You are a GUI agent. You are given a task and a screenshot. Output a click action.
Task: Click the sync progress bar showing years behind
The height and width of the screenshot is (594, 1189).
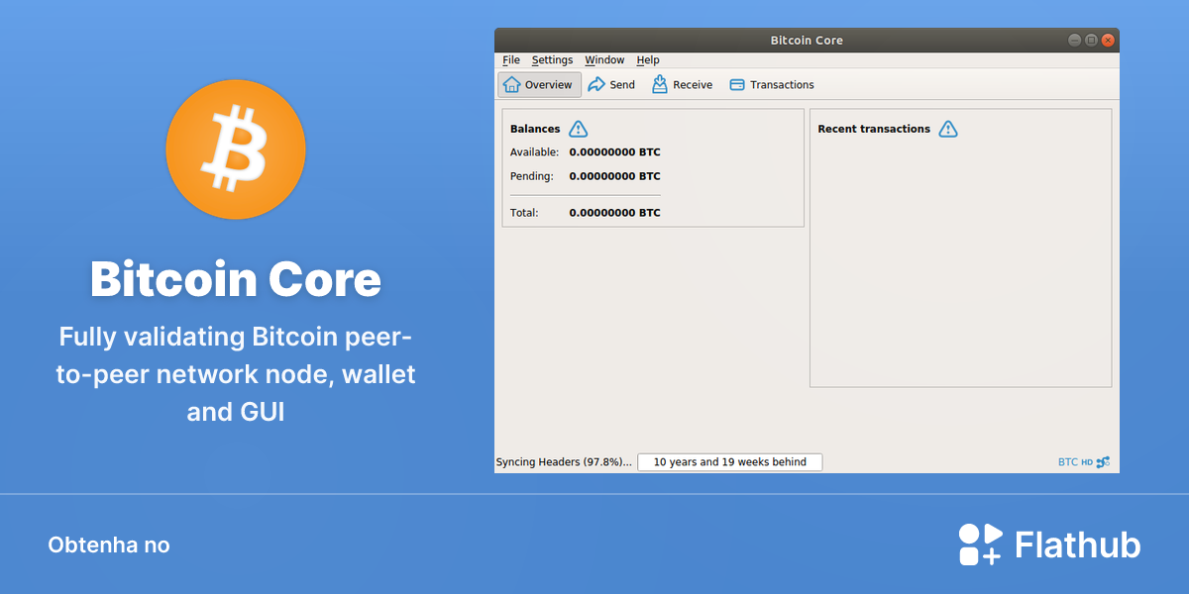(729, 462)
